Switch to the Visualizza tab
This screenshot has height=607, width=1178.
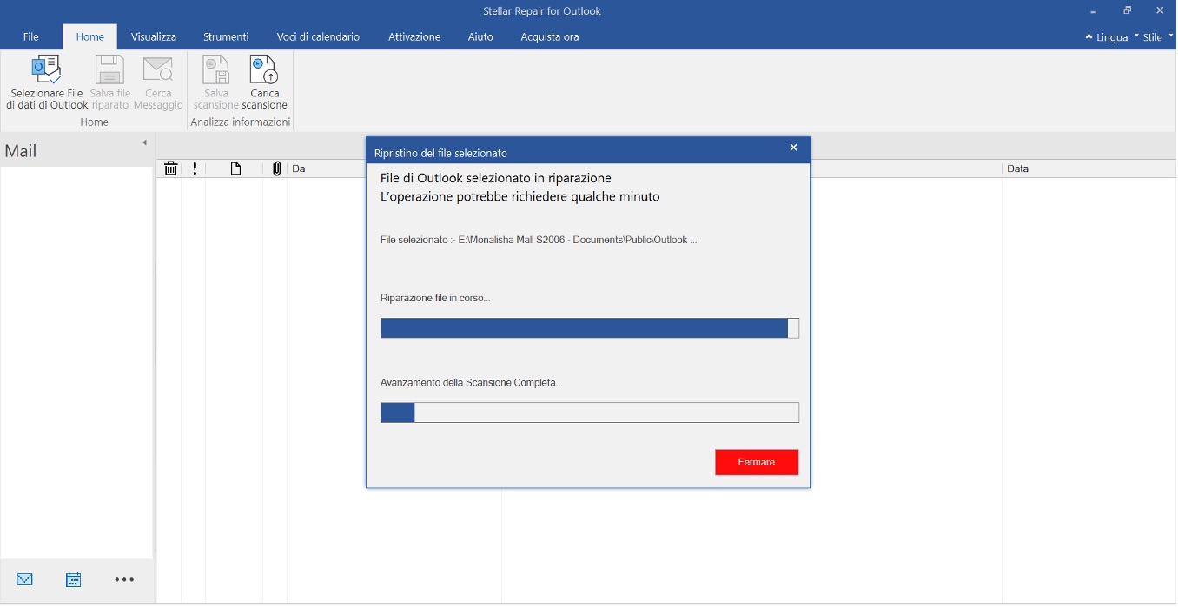[x=154, y=36]
